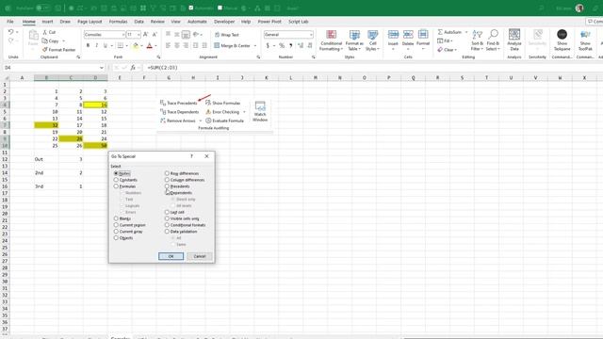Click the Go To Special help question mark
Image resolution: width=603 pixels, height=339 pixels.
click(x=191, y=156)
